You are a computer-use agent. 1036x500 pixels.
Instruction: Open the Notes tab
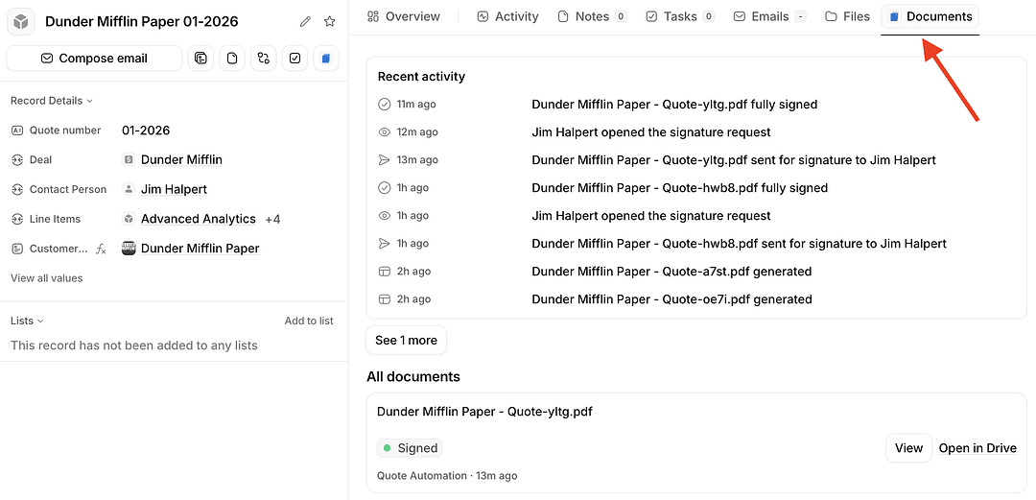tap(592, 16)
